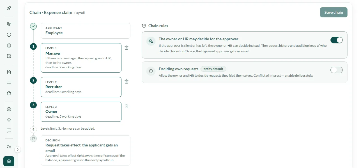Click the checklist icon in the sidebar

tap(9, 146)
